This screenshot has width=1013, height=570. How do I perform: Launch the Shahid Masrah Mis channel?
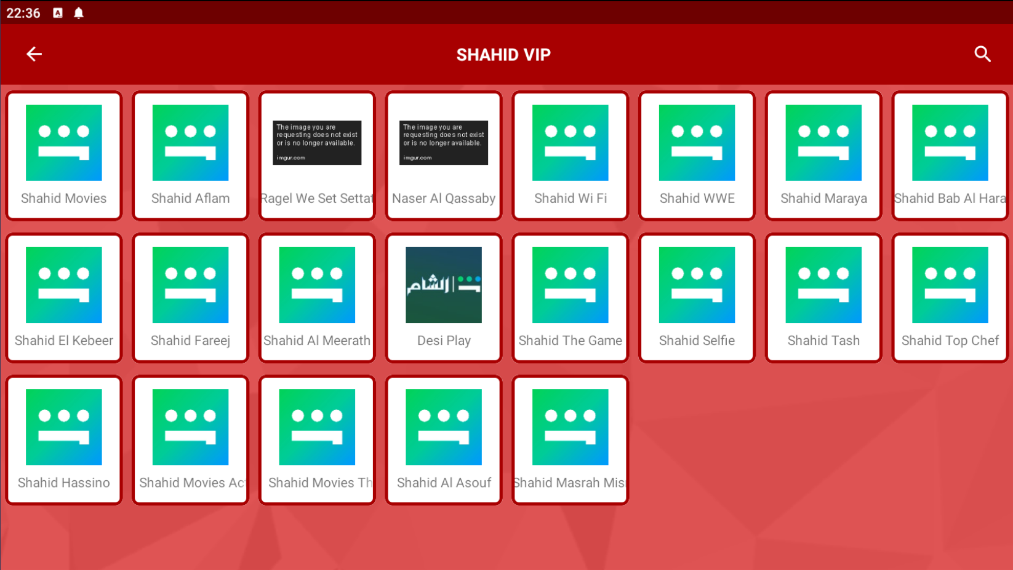pos(571,440)
